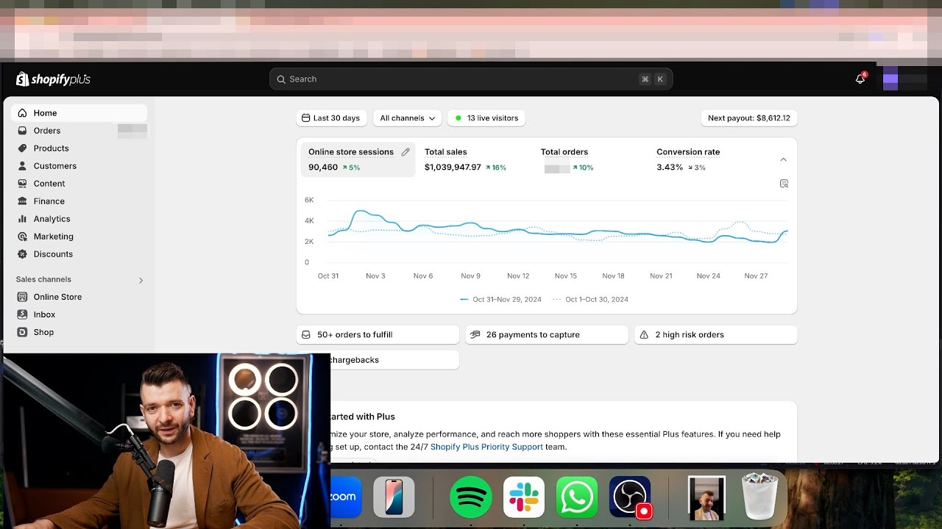Viewport: 942px width, 529px height.
Task: Review 2 high risk orders
Action: pos(715,335)
